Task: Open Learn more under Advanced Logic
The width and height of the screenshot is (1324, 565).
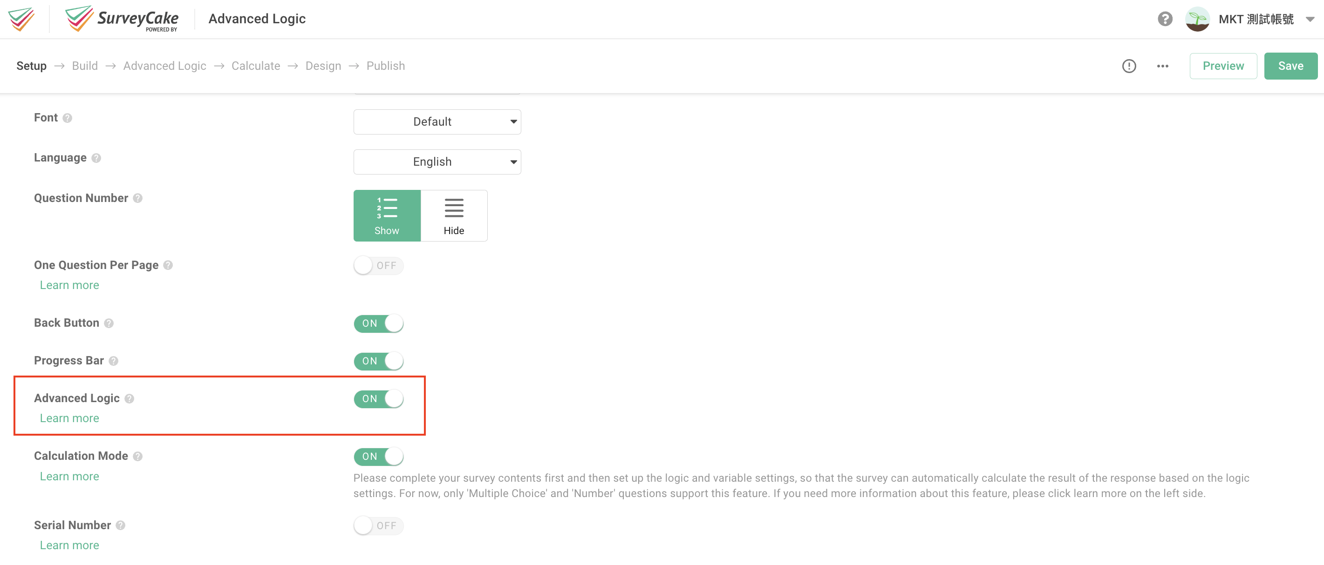Action: click(x=69, y=417)
